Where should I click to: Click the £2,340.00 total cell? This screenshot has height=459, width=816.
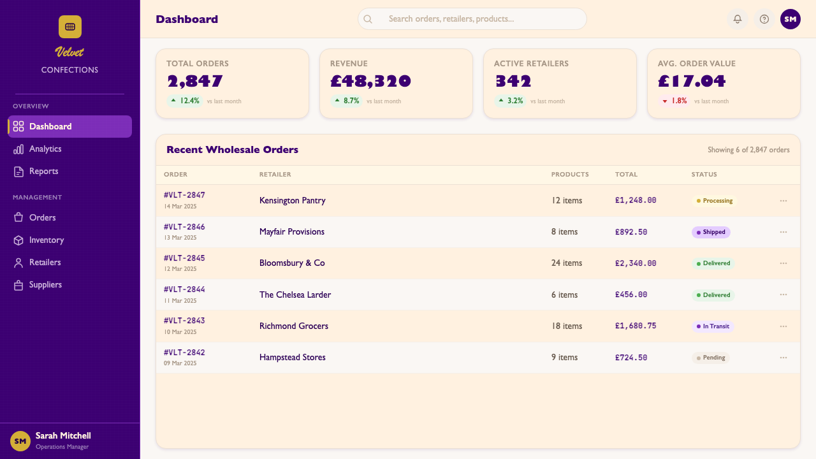[x=636, y=263]
